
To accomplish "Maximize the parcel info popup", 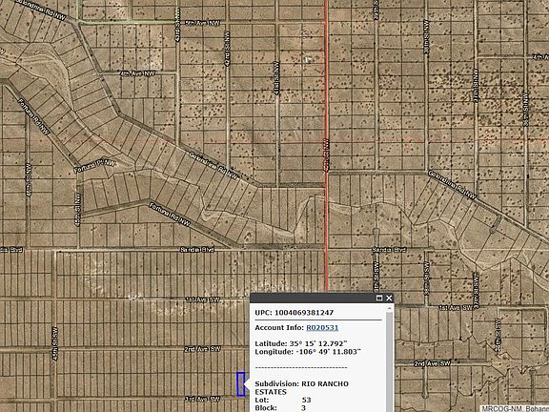I will (x=379, y=299).
